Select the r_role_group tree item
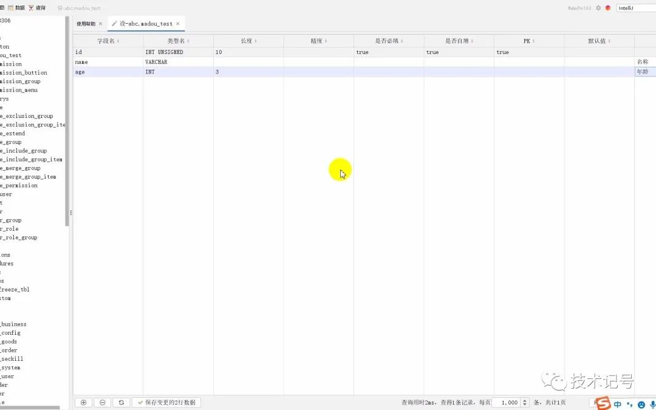Screen dimensions: 656x410 click(19, 237)
